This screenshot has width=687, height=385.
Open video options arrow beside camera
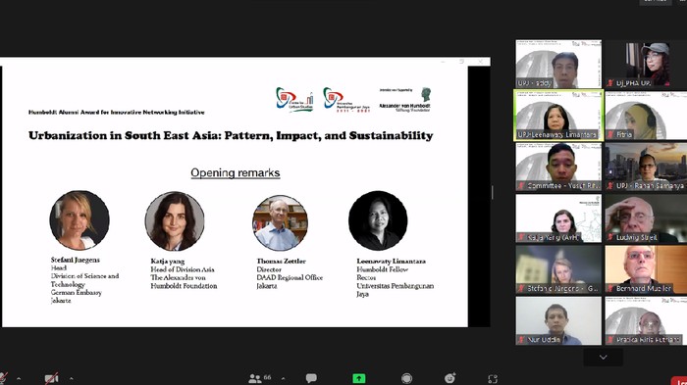(71, 378)
